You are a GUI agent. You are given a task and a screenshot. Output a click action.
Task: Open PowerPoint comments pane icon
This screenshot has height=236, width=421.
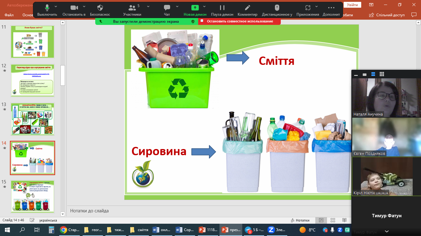point(414,15)
